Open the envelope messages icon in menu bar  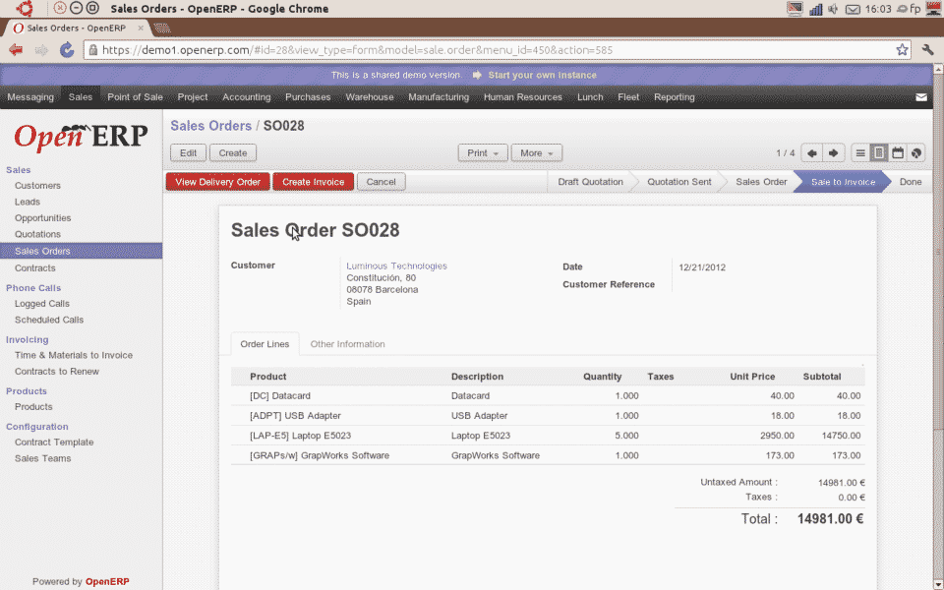tap(921, 97)
